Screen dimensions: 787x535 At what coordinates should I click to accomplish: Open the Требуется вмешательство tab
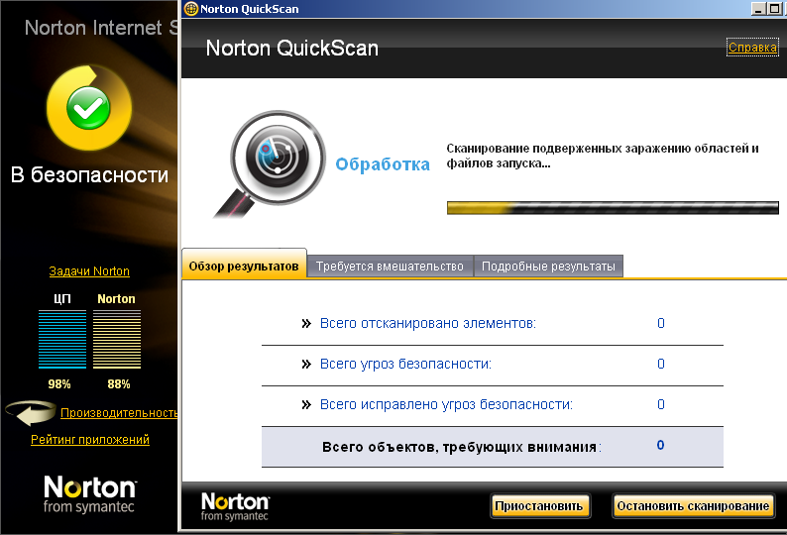(x=390, y=266)
